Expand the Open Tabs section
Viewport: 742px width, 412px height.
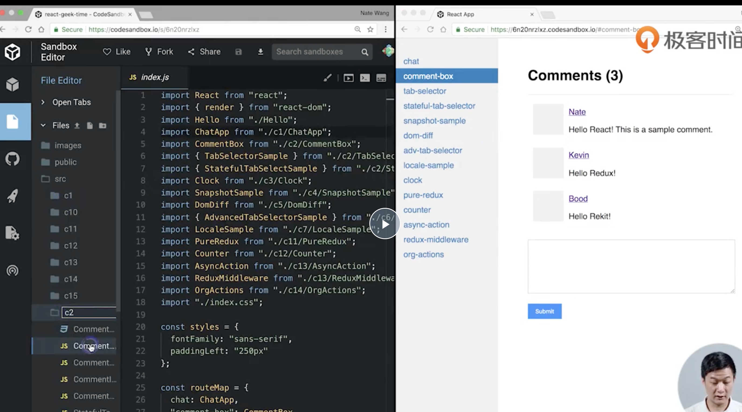[x=71, y=102]
